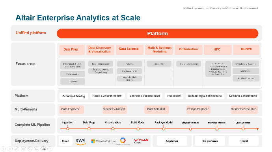Click the Google Cloud hexagon logo
Viewport: 272px width, 152px height.
(x=123, y=140)
